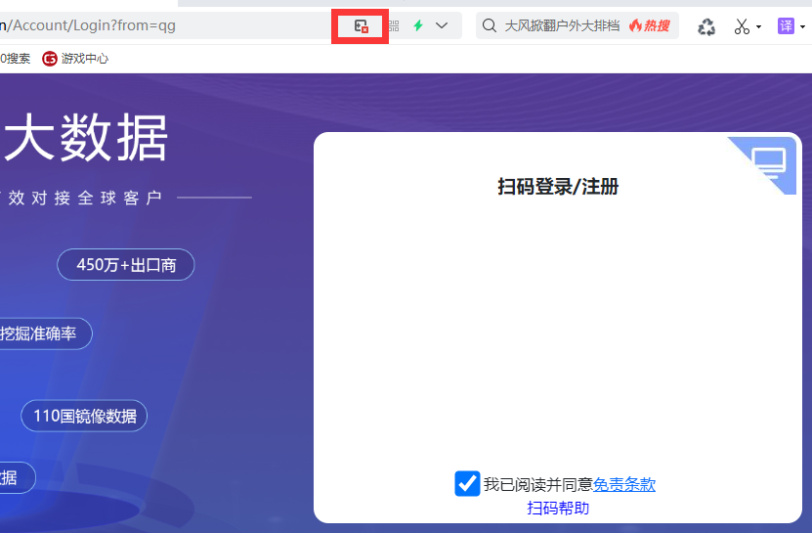Click the magnifier search icon
Image resolution: width=812 pixels, height=533 pixels.
coord(490,25)
